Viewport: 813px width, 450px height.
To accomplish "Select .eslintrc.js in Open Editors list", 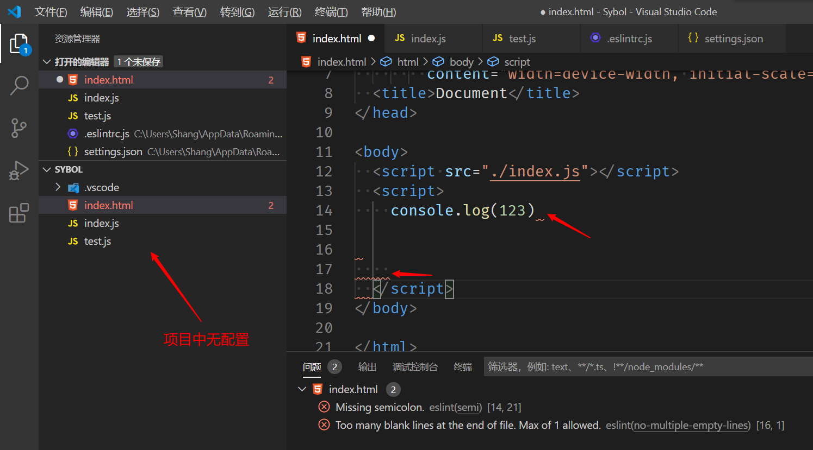I will point(163,134).
